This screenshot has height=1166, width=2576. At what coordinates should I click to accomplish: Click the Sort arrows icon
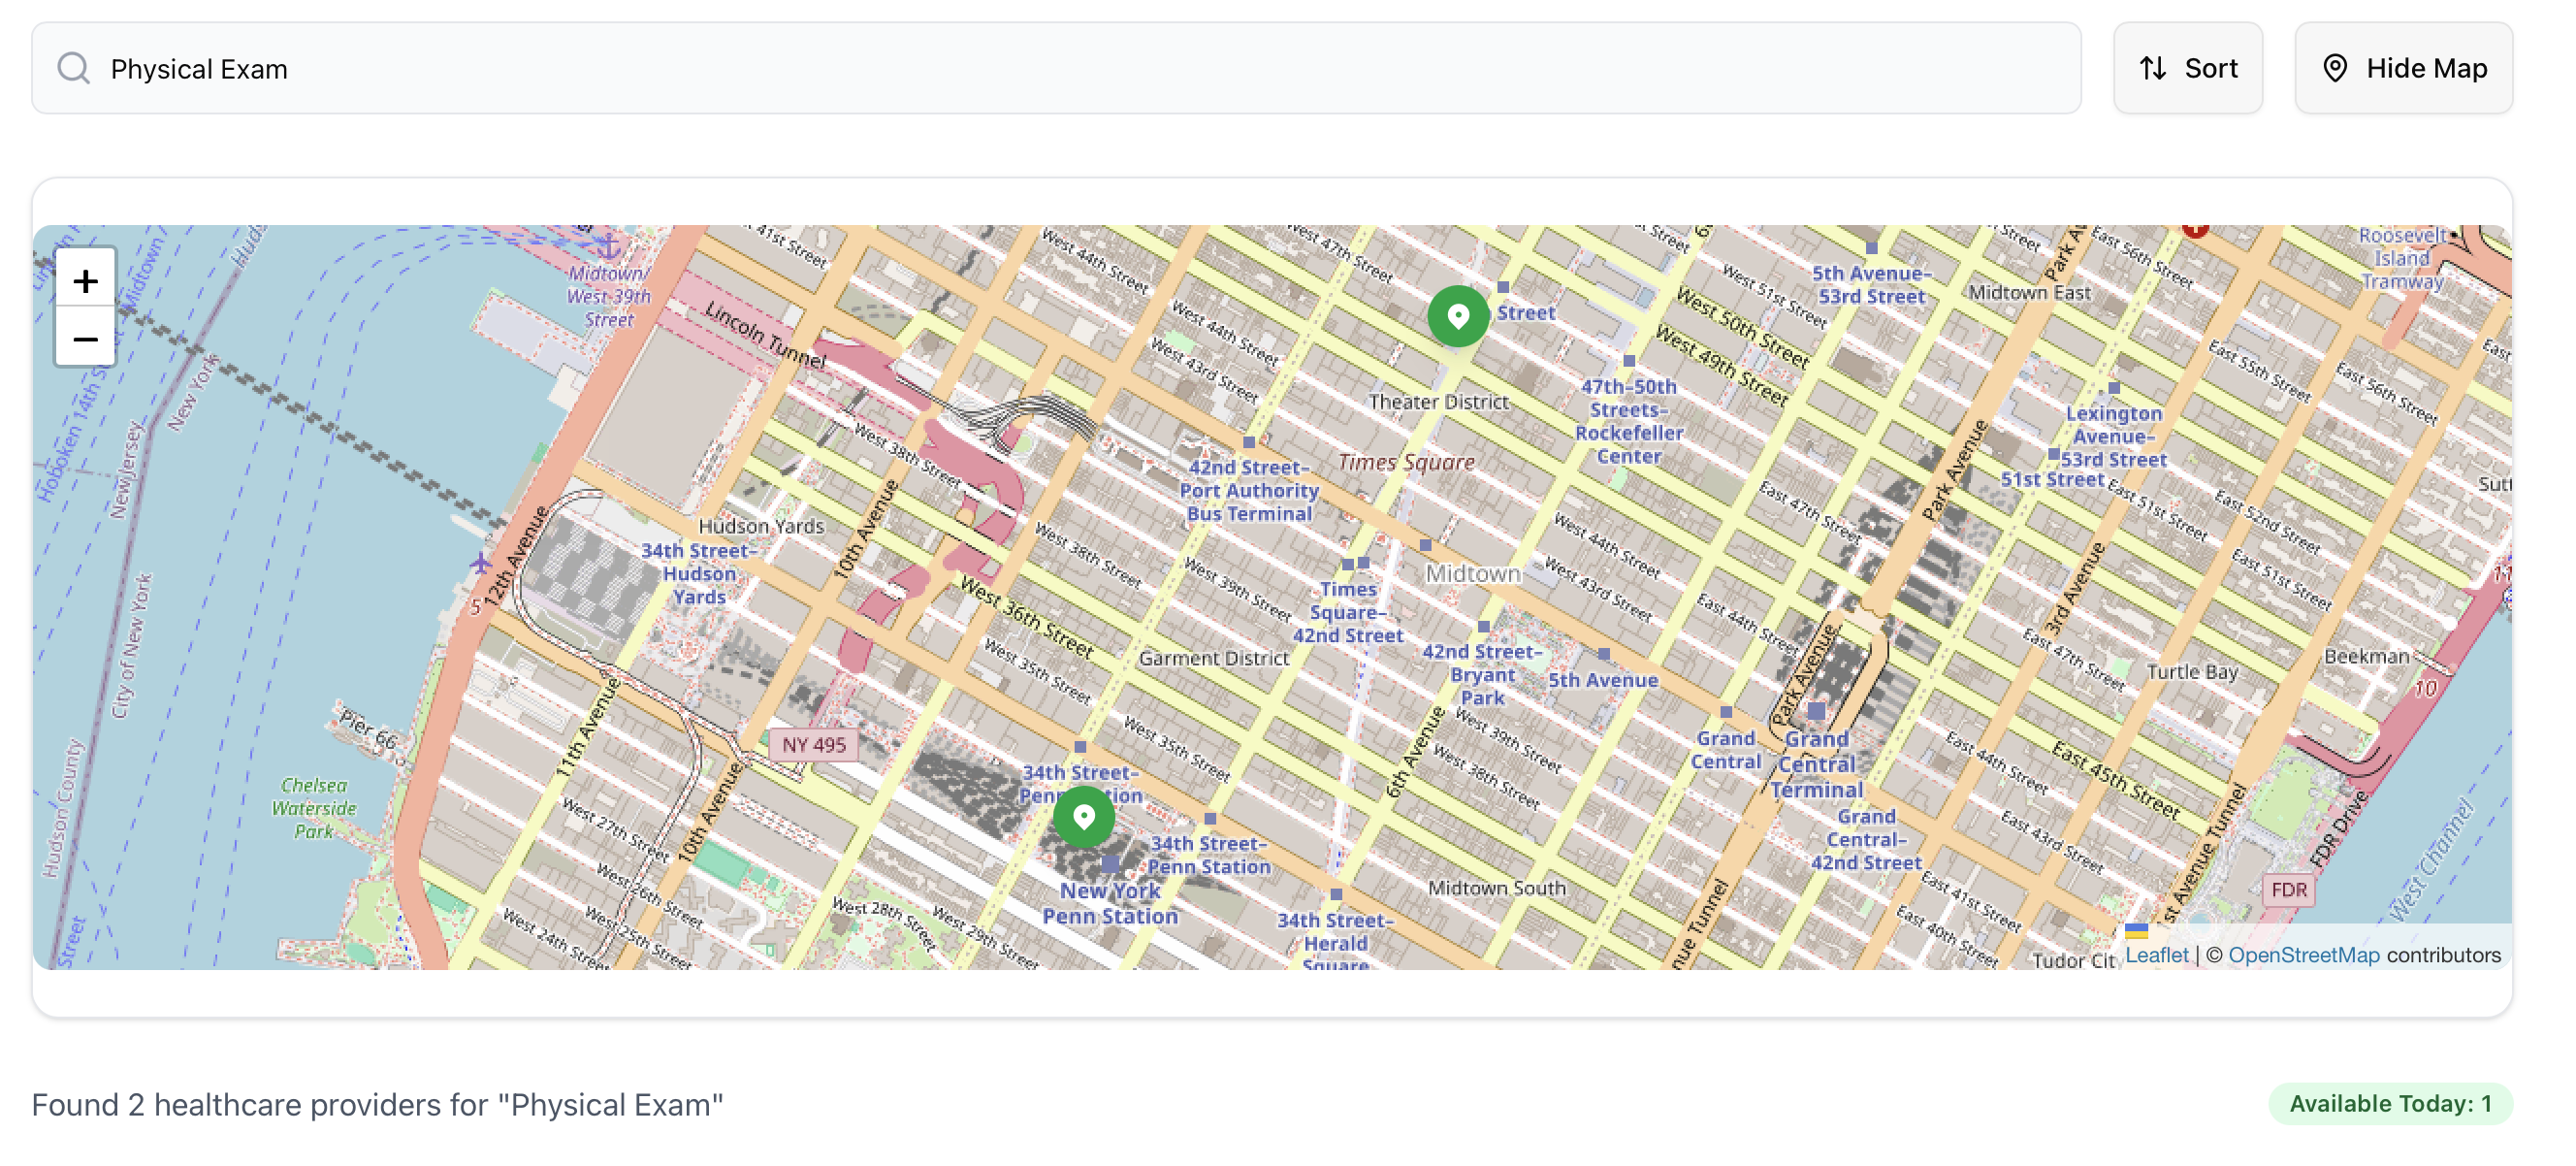pos(2152,68)
